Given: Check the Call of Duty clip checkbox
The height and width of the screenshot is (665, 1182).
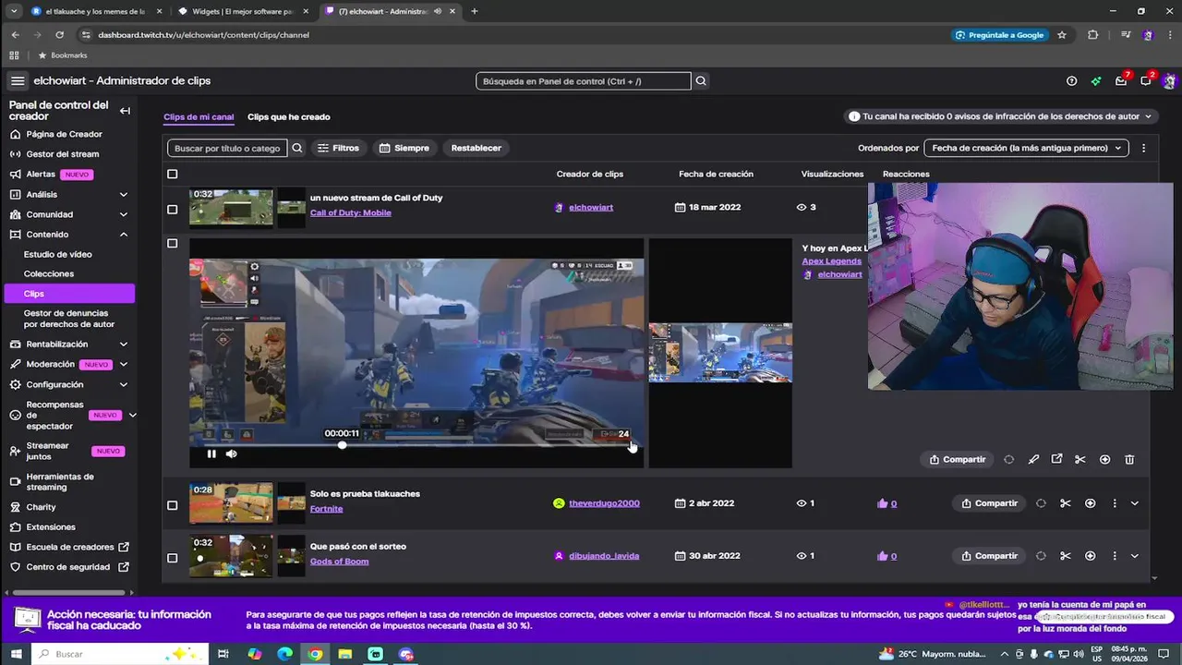Looking at the screenshot, I should (x=172, y=209).
